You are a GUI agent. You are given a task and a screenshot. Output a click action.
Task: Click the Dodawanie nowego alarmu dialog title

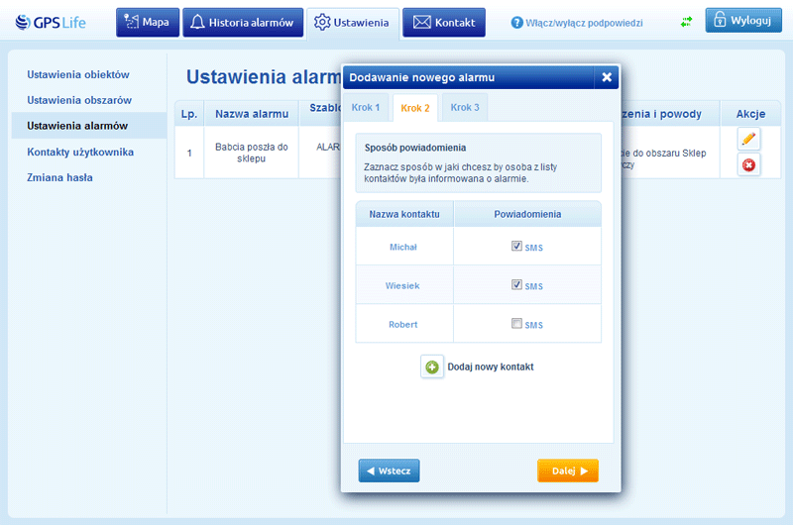(x=422, y=77)
